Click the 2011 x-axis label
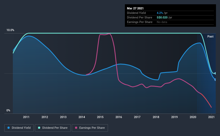This screenshot has width=220, height=136. [26, 117]
